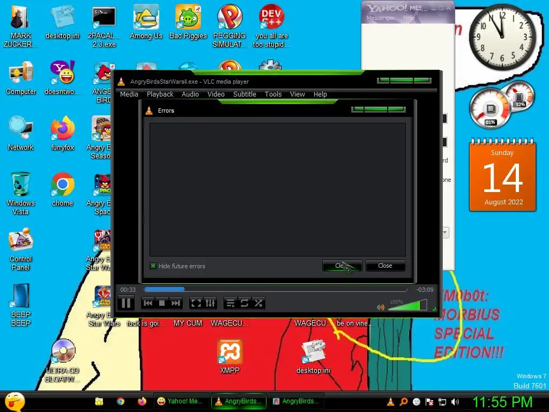Open the View menu
The height and width of the screenshot is (412, 549).
(x=297, y=94)
